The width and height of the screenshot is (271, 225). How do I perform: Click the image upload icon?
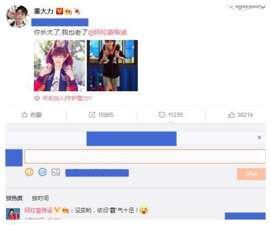[55, 172]
